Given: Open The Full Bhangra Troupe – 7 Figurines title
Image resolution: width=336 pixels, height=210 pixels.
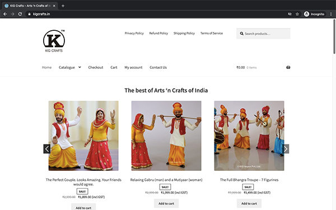Looking at the screenshot, I should 249,180.
